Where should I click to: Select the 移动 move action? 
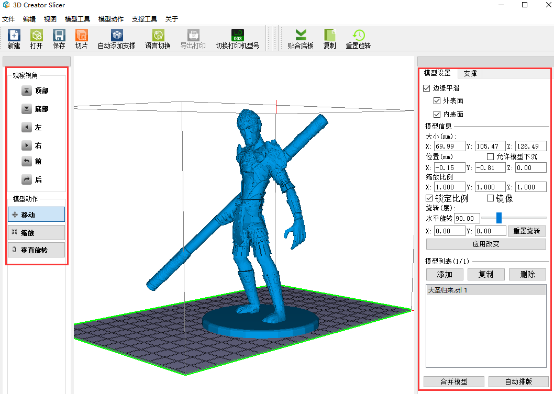tap(36, 215)
